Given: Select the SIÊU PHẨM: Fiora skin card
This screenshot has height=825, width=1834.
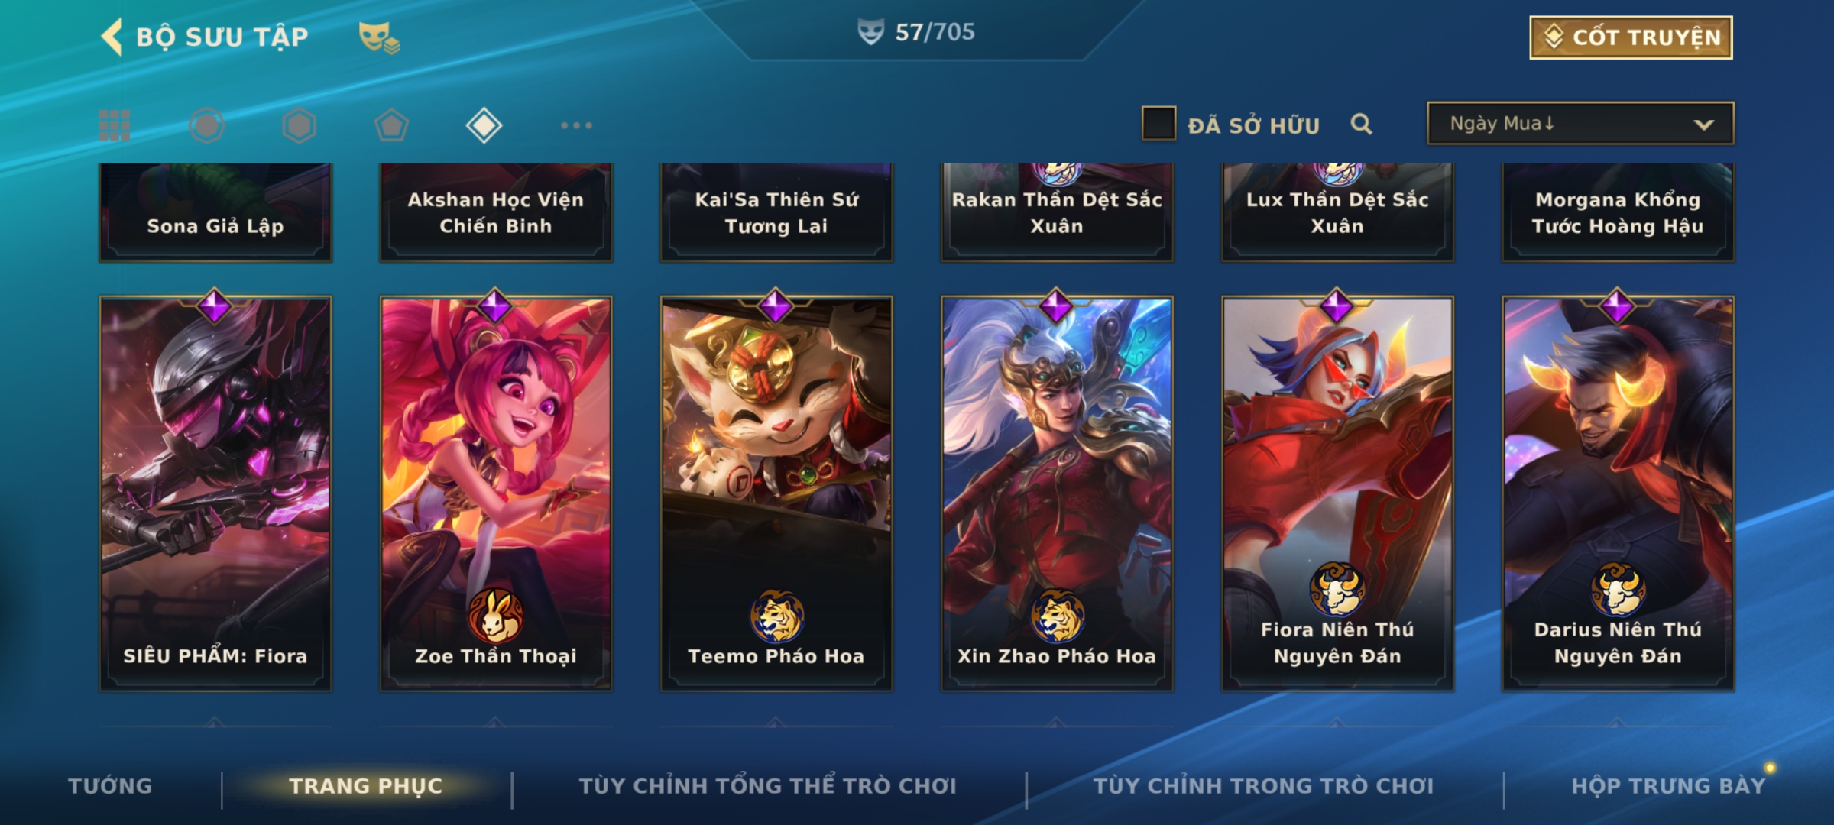Looking at the screenshot, I should coord(215,493).
